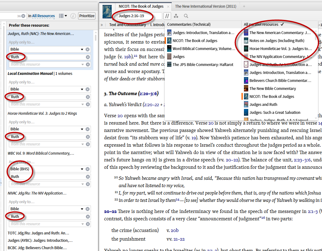Clear the search box with the X icon

coord(23,16)
